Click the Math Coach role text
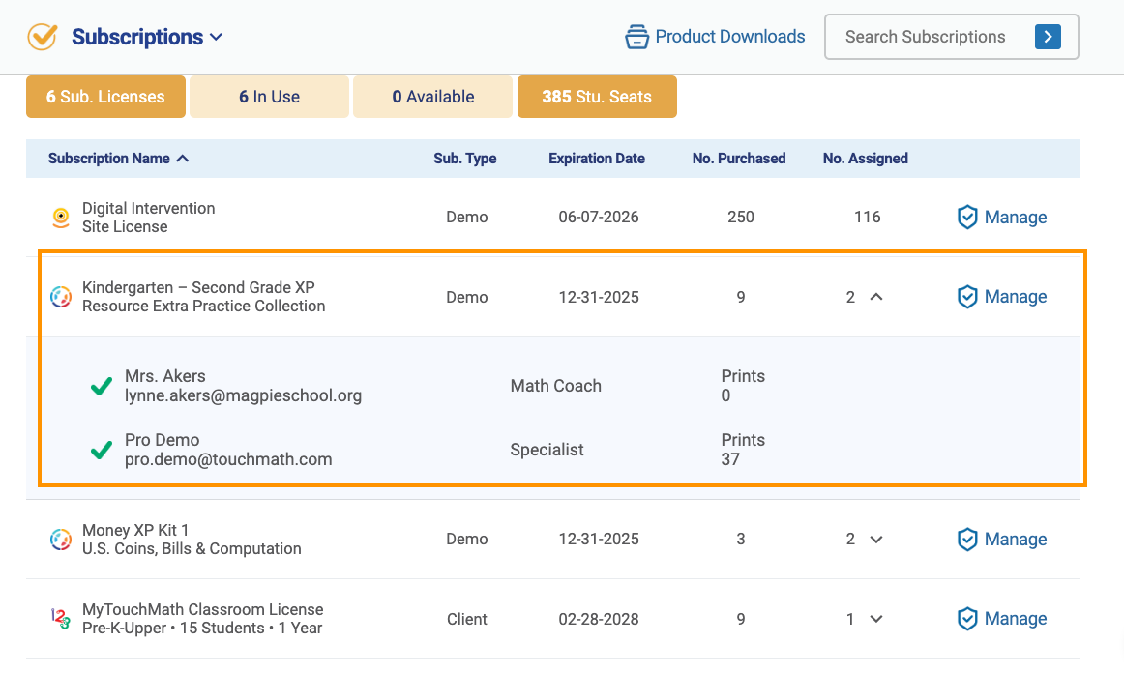Image resolution: width=1124 pixels, height=673 pixels. (x=555, y=386)
